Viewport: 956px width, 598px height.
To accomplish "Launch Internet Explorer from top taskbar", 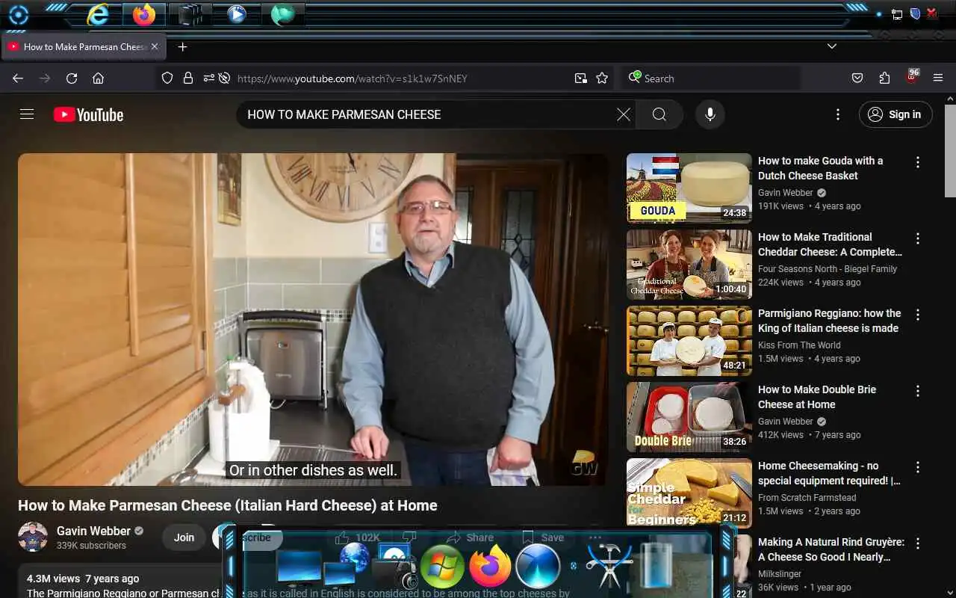I will pyautogui.click(x=98, y=14).
